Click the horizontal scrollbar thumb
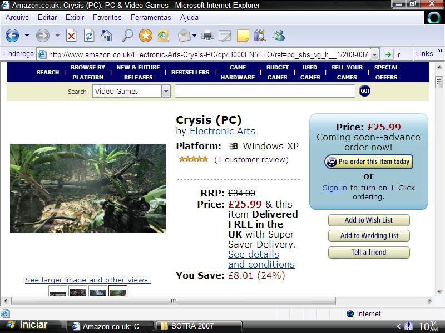This screenshot has width=445, height=333. [174, 301]
